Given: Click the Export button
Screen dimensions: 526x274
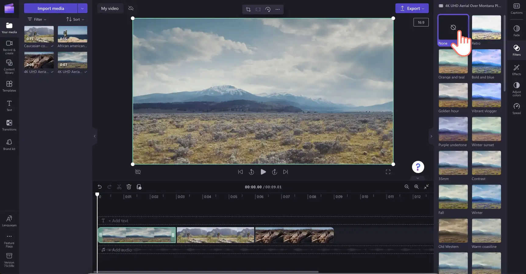Looking at the screenshot, I should (x=412, y=8).
